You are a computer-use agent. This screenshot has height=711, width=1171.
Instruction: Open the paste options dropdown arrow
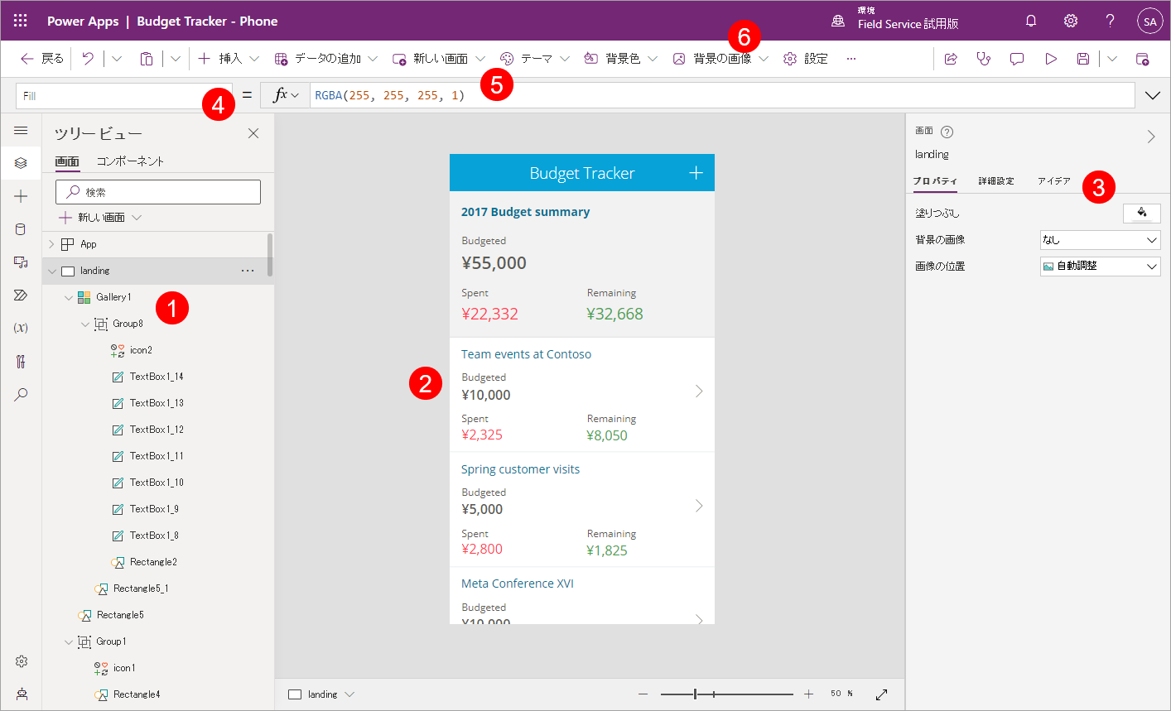click(x=176, y=59)
